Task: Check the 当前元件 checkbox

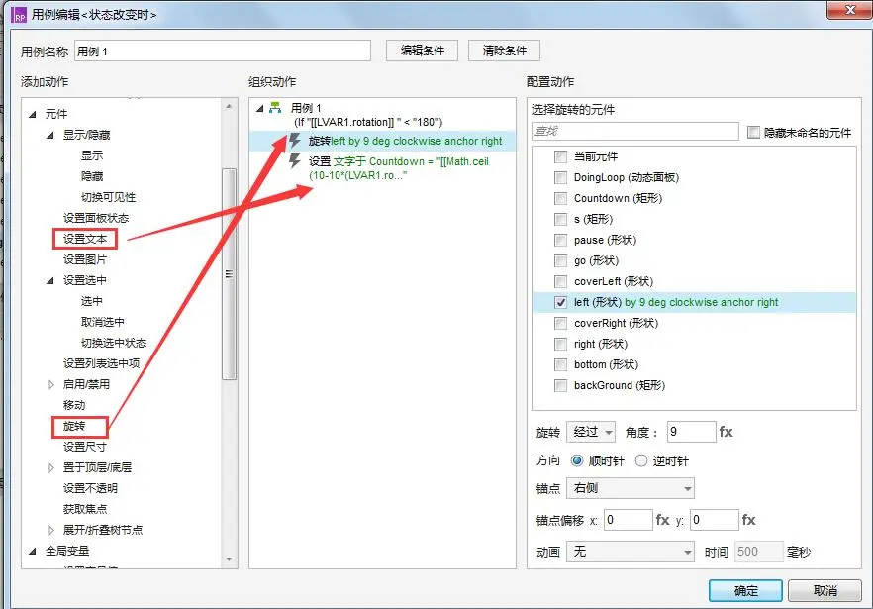Action: pyautogui.click(x=560, y=156)
